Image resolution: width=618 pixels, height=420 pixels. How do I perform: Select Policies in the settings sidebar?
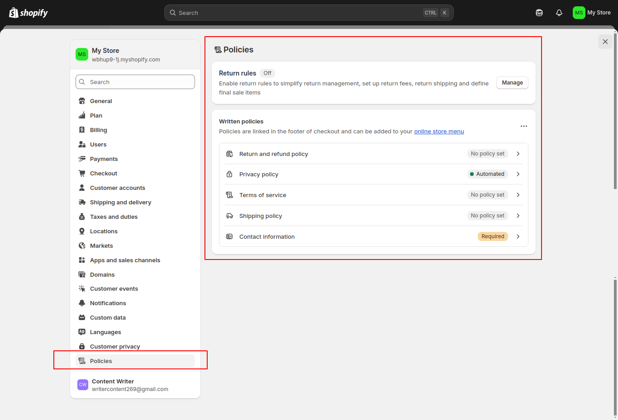click(x=101, y=361)
